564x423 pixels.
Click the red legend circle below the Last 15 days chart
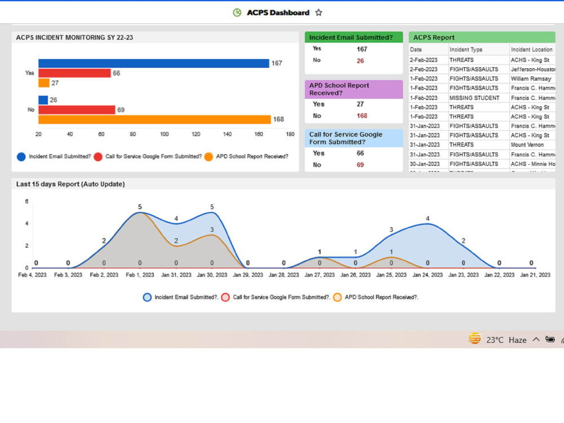225,297
